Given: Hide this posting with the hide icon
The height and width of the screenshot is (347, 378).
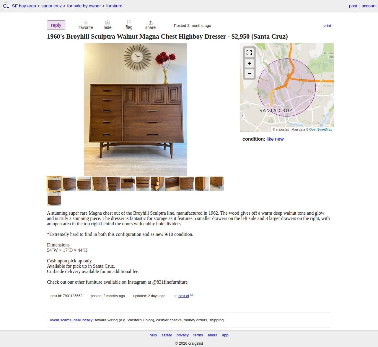Looking at the screenshot, I should pyautogui.click(x=107, y=23).
